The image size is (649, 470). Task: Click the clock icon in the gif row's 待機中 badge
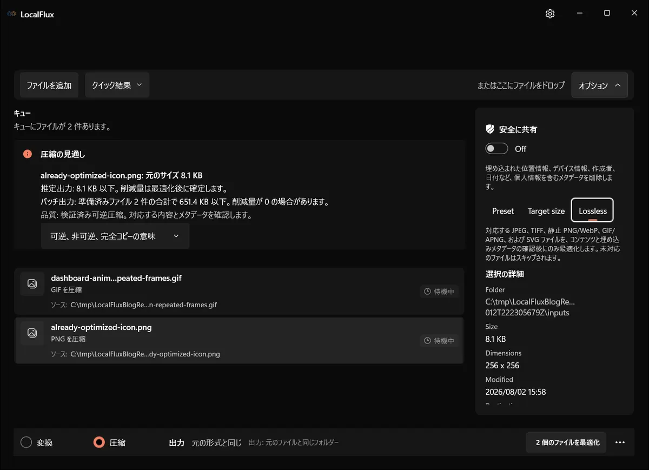pos(427,292)
